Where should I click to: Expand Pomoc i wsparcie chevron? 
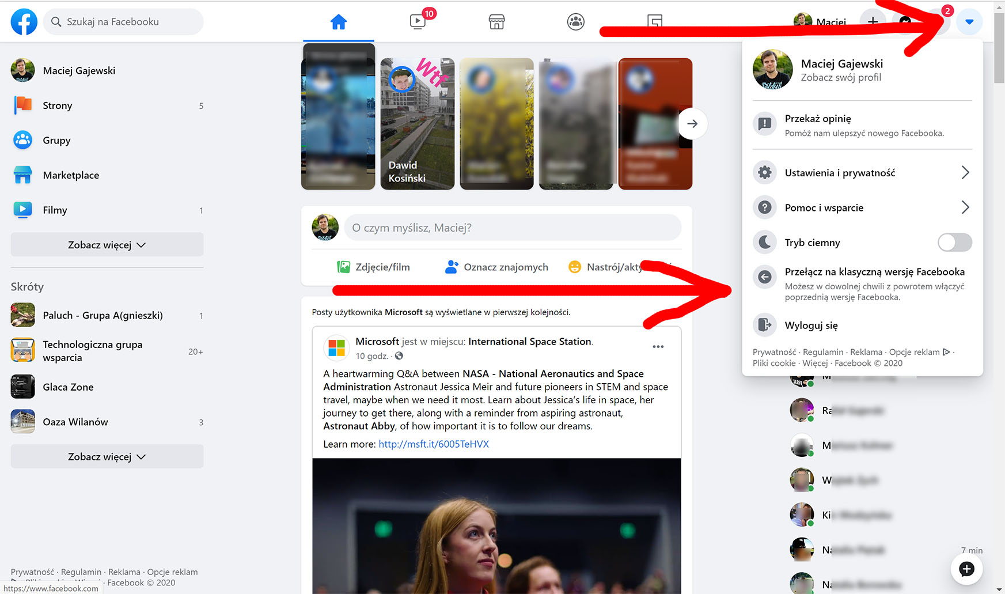pyautogui.click(x=966, y=207)
